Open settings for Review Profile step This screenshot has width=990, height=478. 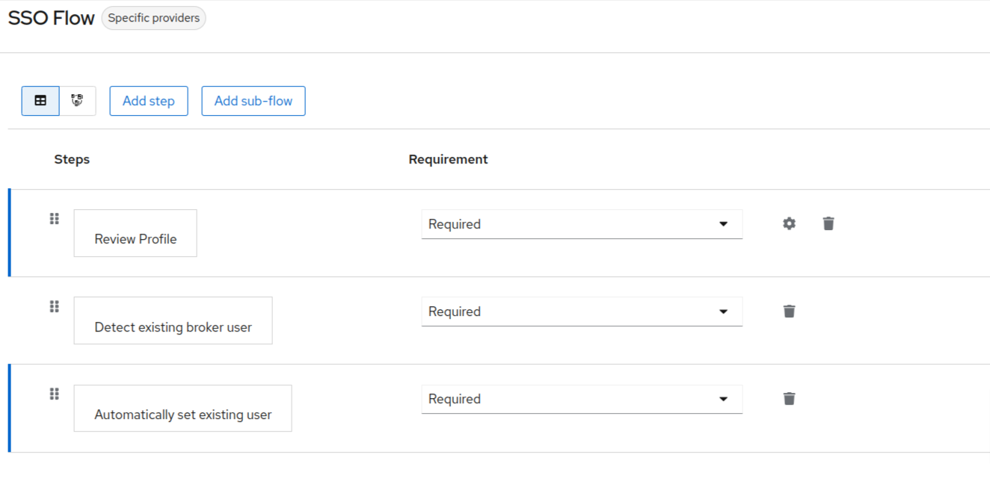(x=789, y=223)
